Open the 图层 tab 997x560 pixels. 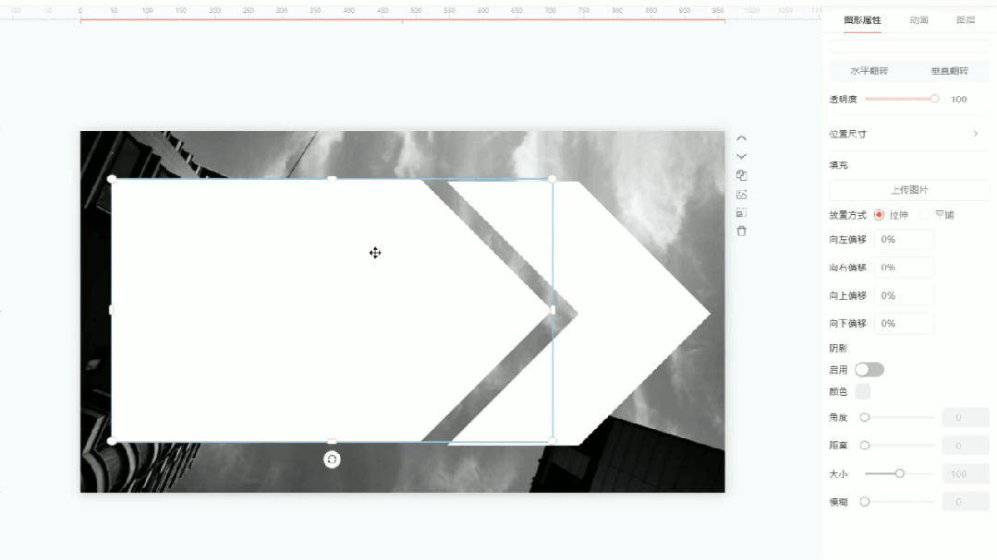coord(966,19)
